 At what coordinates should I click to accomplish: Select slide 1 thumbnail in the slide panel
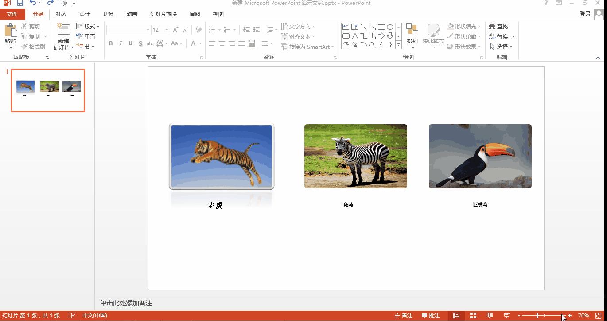pyautogui.click(x=48, y=90)
